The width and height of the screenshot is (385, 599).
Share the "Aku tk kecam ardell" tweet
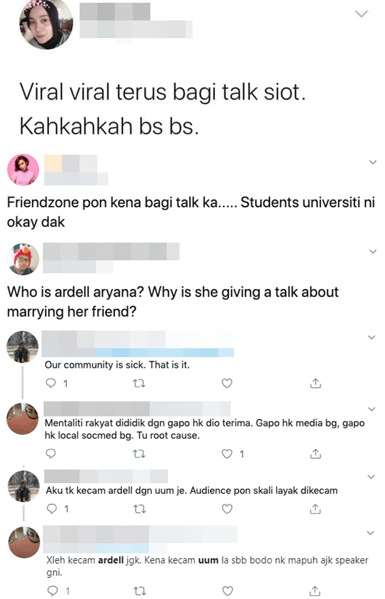click(x=315, y=508)
